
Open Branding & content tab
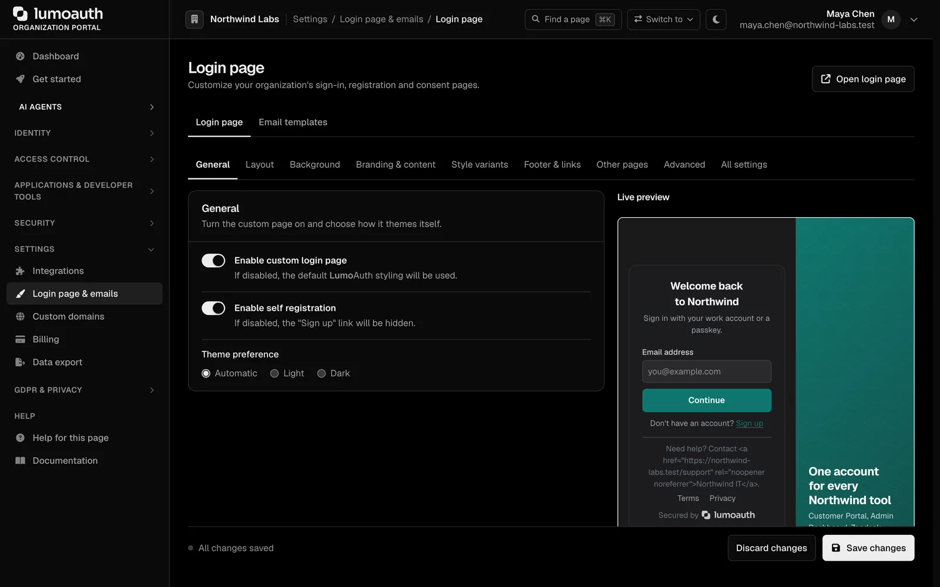click(x=395, y=164)
